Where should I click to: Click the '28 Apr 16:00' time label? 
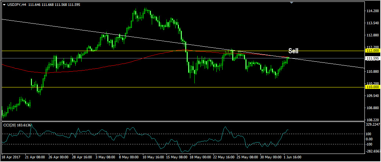coord(82,157)
